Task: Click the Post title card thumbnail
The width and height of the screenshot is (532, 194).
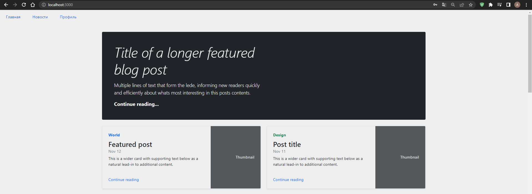Action: [400, 157]
